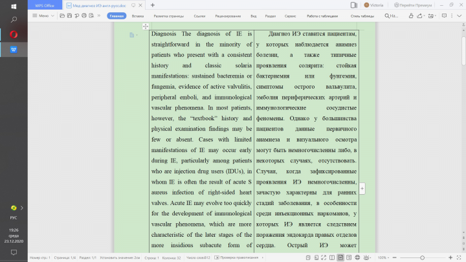Image resolution: width=466 pixels, height=262 pixels.
Task: Click the Save icon in quick toolbar
Action: click(x=69, y=16)
